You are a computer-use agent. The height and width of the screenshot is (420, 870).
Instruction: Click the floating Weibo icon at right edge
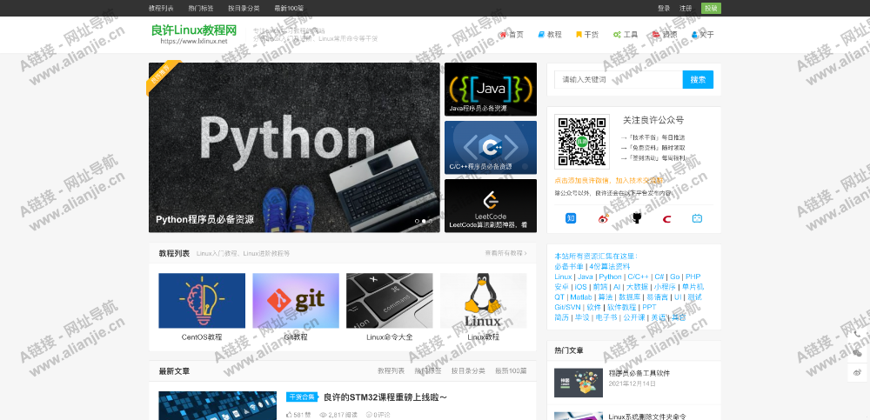coord(858,372)
